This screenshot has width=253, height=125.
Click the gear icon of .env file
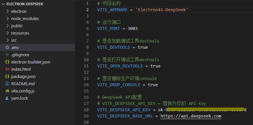[7, 47]
